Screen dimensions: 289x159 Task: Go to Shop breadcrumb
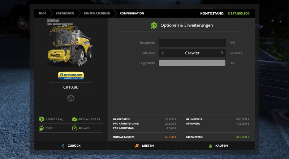click(x=42, y=13)
